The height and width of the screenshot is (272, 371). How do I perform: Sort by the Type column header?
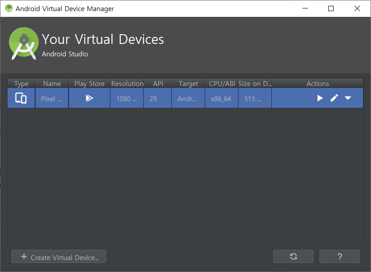point(21,83)
